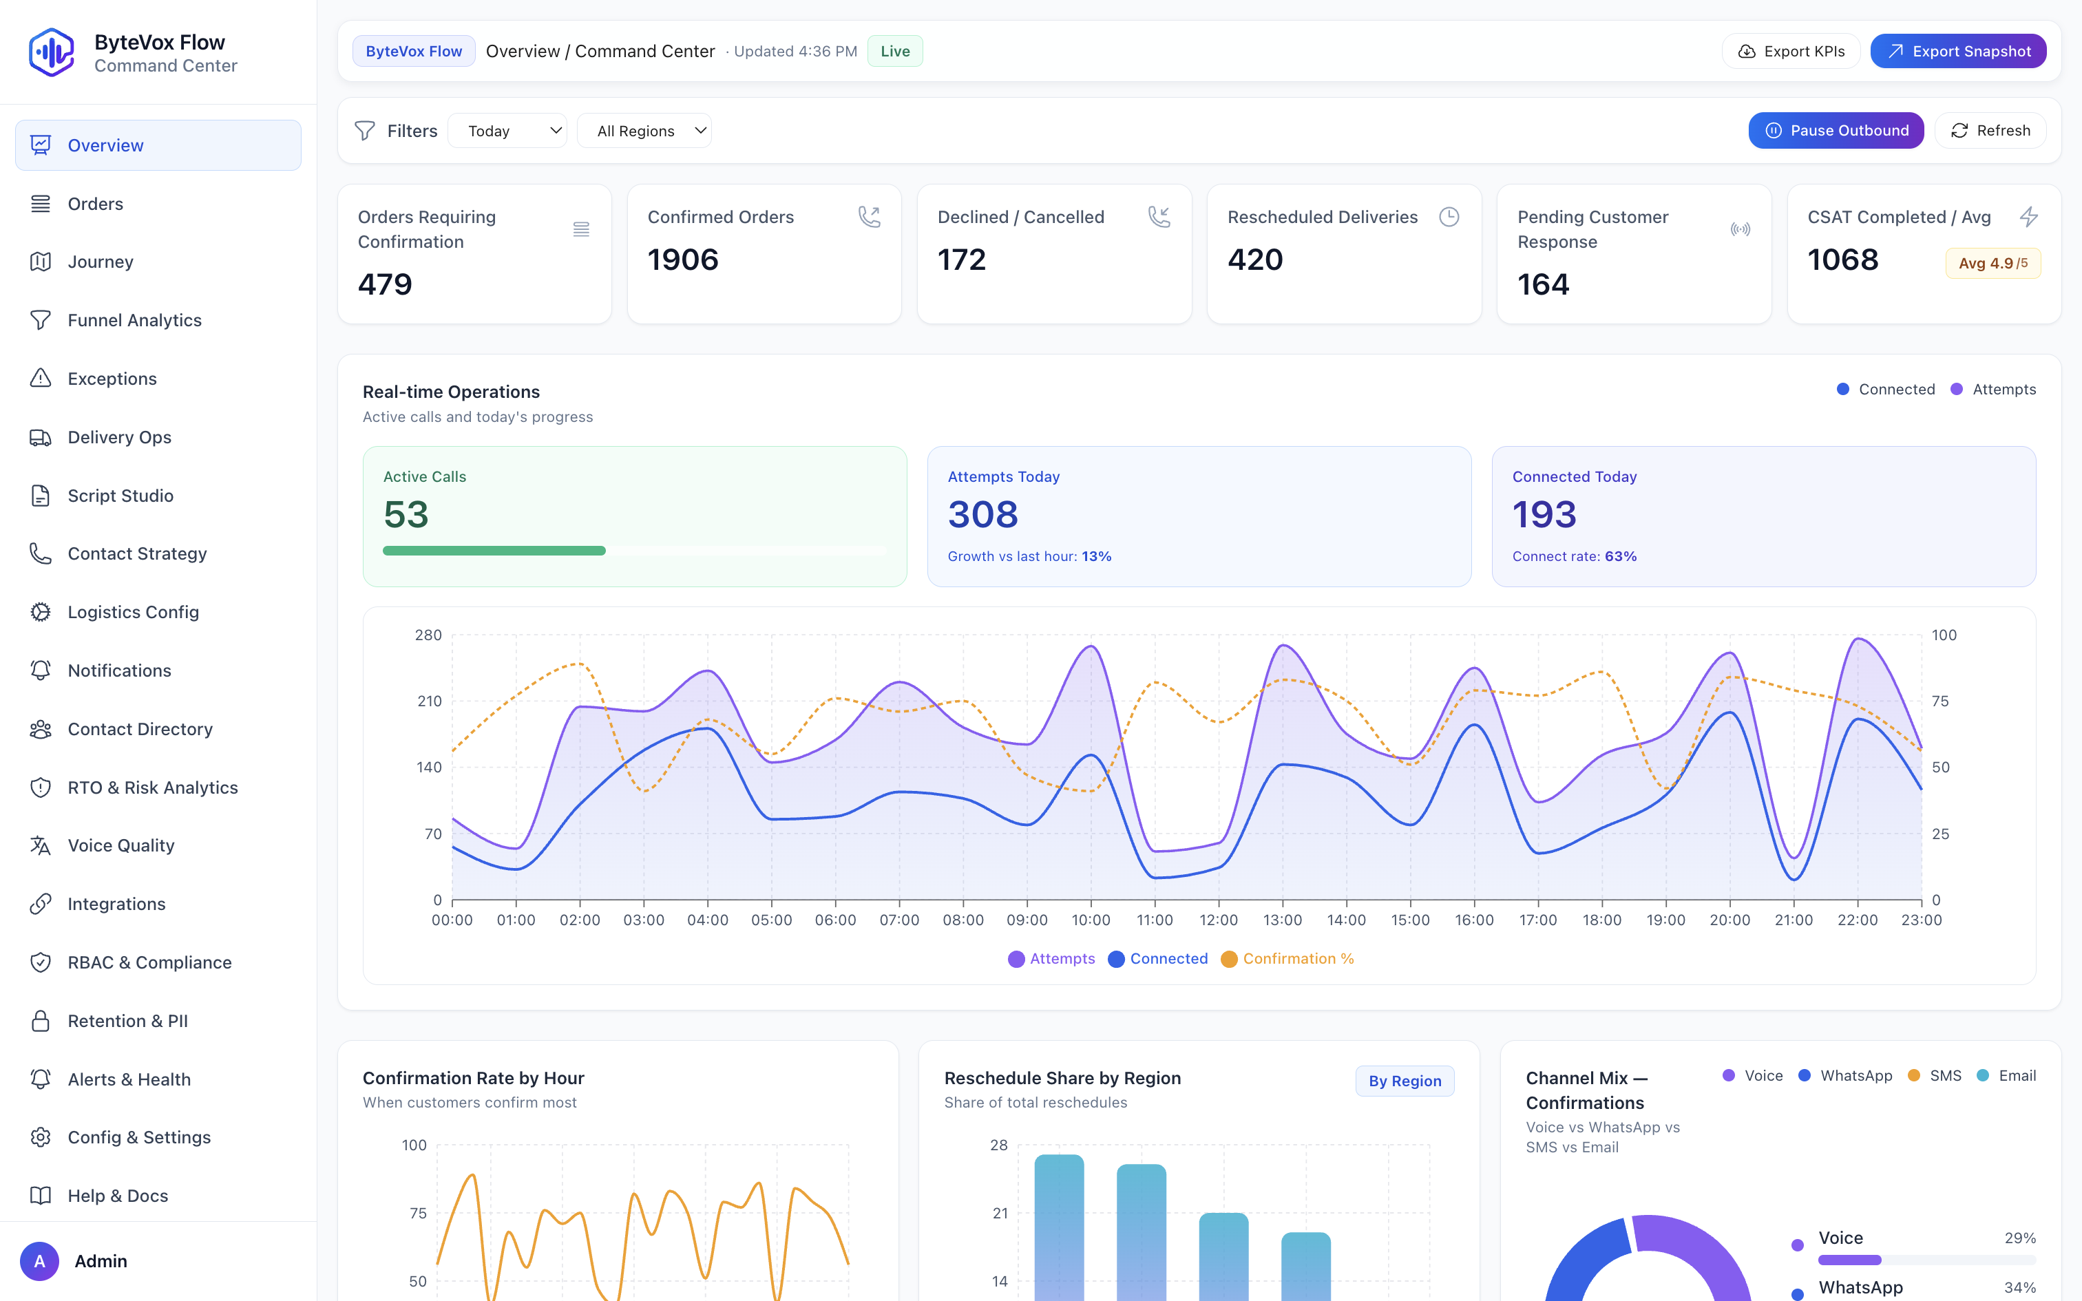
Task: Toggle the Attempts series in the chart legend
Action: [1051, 958]
